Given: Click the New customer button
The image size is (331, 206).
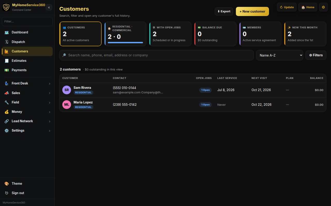Looking at the screenshot, I should pyautogui.click(x=252, y=12).
